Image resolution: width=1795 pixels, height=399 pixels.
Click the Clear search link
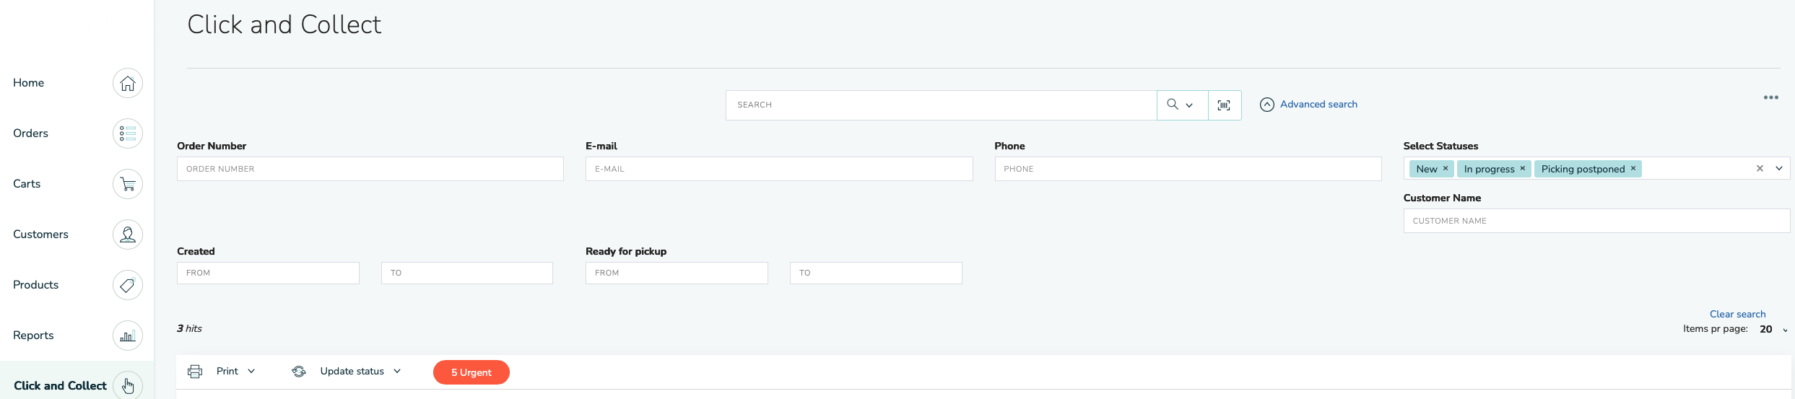click(x=1737, y=314)
